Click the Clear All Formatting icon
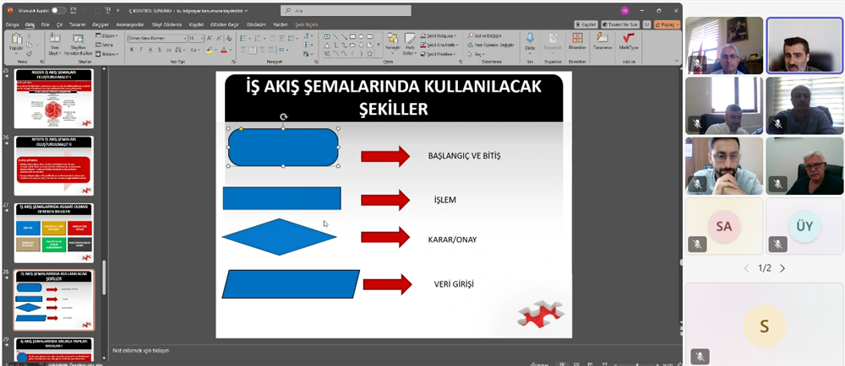The image size is (845, 366). [229, 38]
